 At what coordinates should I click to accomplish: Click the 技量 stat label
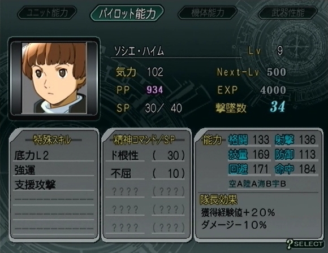238,154
